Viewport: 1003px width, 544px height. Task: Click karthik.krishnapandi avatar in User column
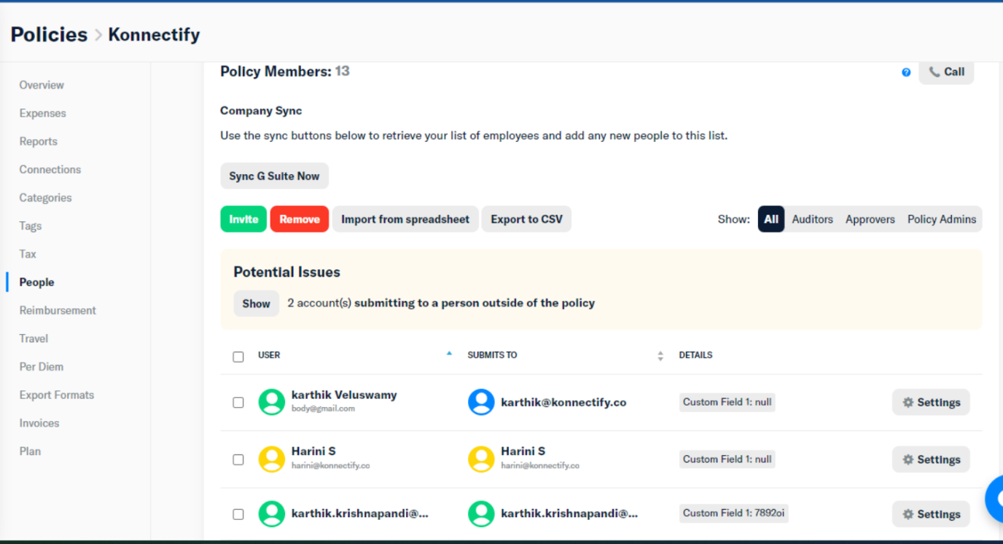(x=272, y=513)
